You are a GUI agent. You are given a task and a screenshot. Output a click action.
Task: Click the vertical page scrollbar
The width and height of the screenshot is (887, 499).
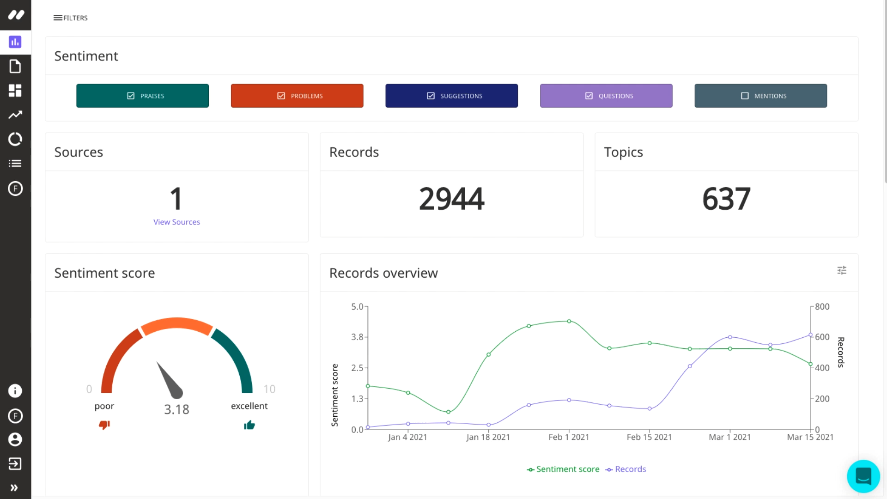coord(885,92)
